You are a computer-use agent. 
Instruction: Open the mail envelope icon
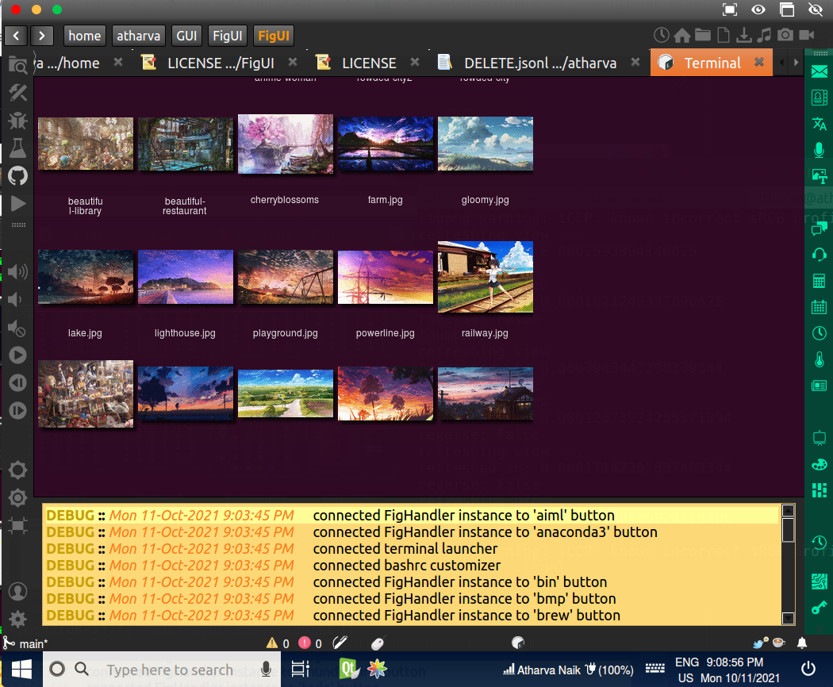[x=820, y=71]
